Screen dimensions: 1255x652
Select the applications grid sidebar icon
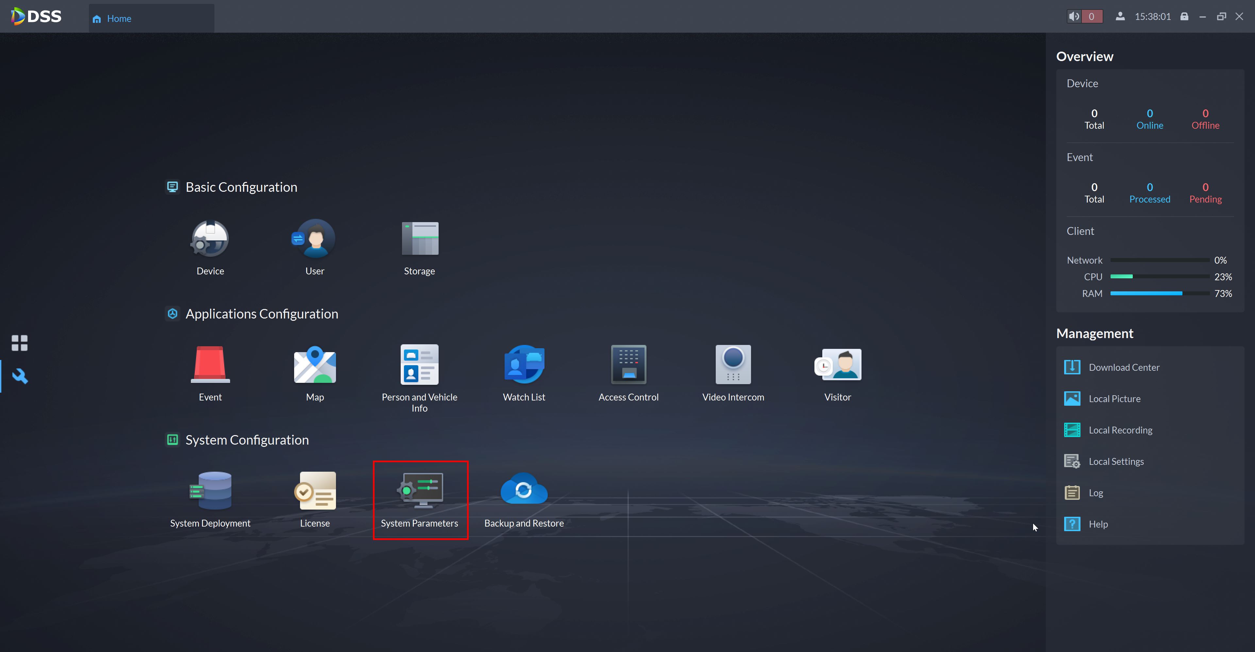(x=20, y=343)
